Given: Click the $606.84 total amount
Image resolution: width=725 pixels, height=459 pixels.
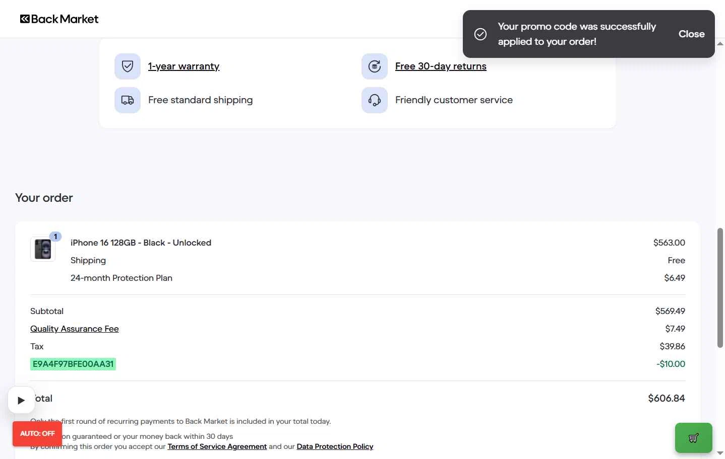Looking at the screenshot, I should [x=667, y=398].
